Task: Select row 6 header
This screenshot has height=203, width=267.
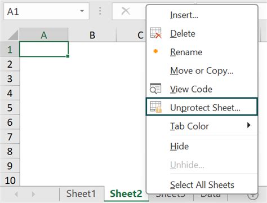Action: pos(10,122)
